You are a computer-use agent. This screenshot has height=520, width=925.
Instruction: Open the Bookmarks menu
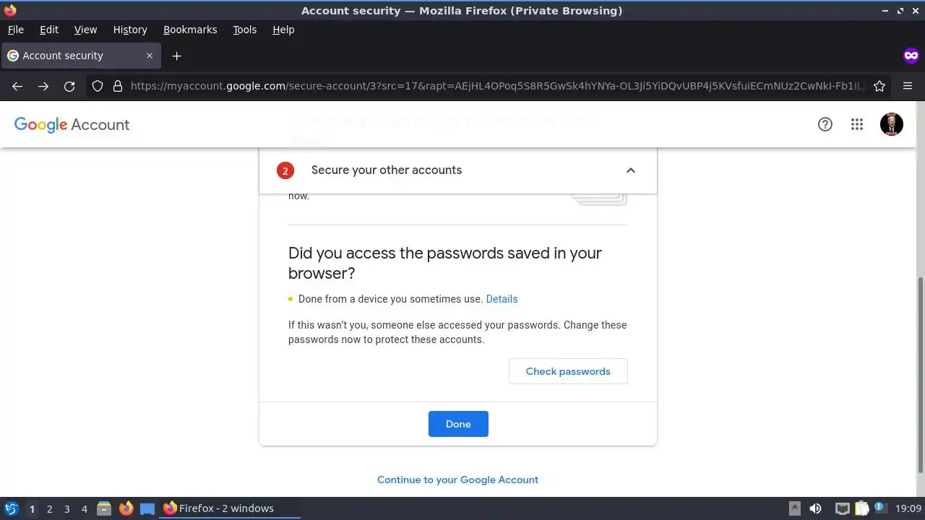(190, 30)
